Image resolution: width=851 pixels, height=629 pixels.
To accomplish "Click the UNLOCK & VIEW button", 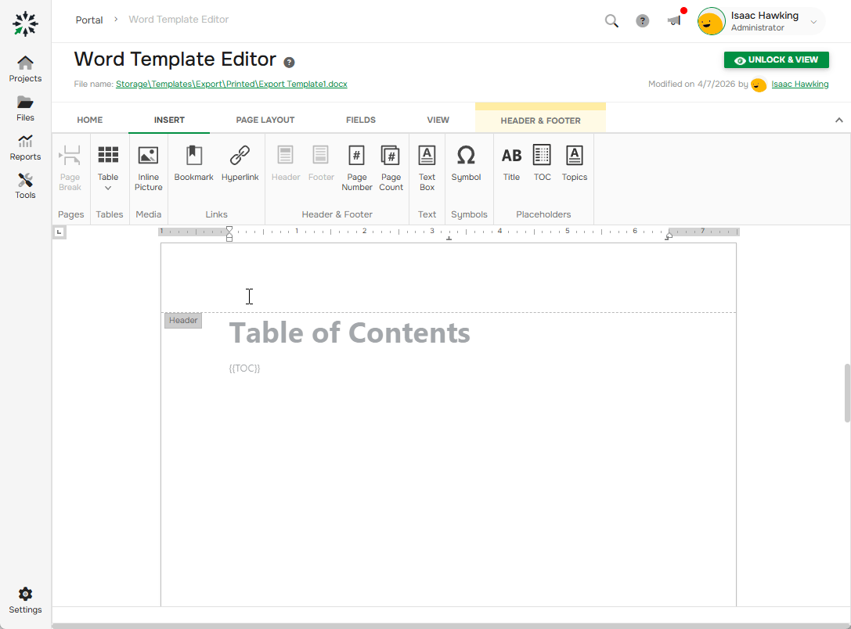I will pyautogui.click(x=776, y=59).
